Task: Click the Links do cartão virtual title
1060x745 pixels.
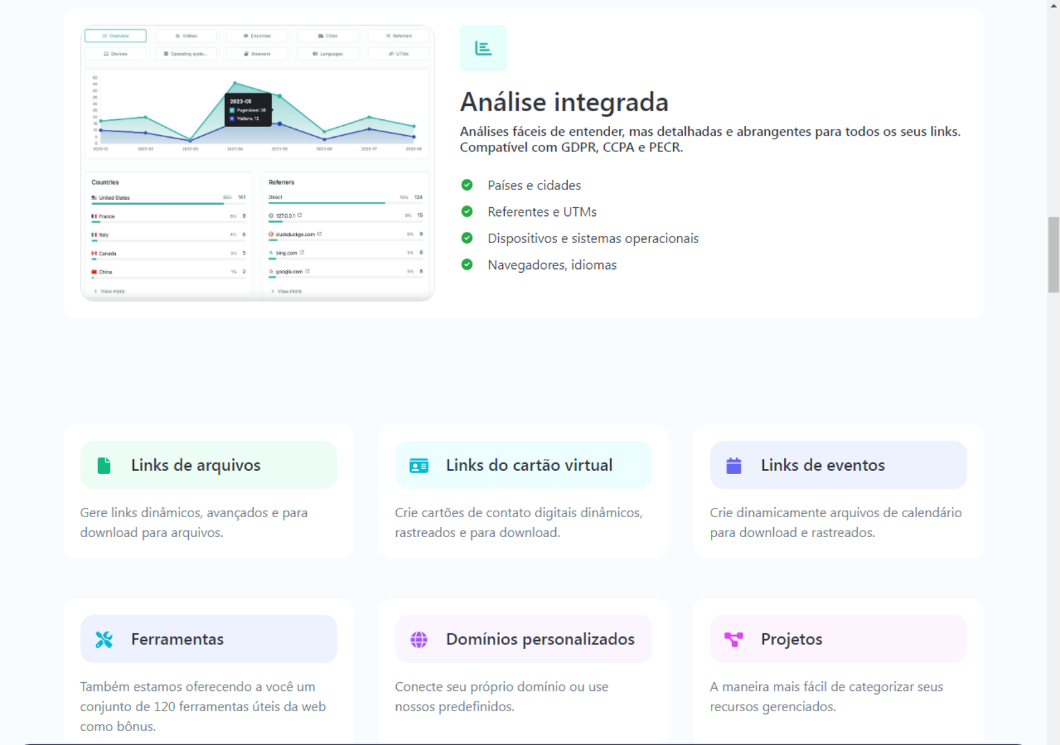Action: coord(529,466)
